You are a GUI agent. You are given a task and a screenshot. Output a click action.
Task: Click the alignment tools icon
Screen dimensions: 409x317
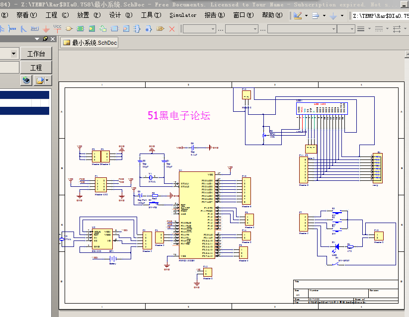[315, 15]
